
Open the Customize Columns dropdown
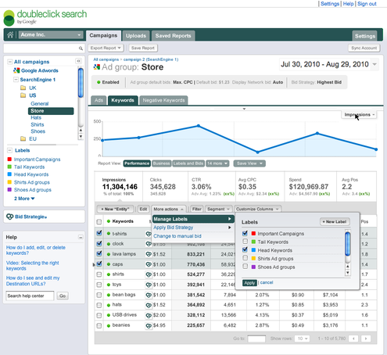257,209
